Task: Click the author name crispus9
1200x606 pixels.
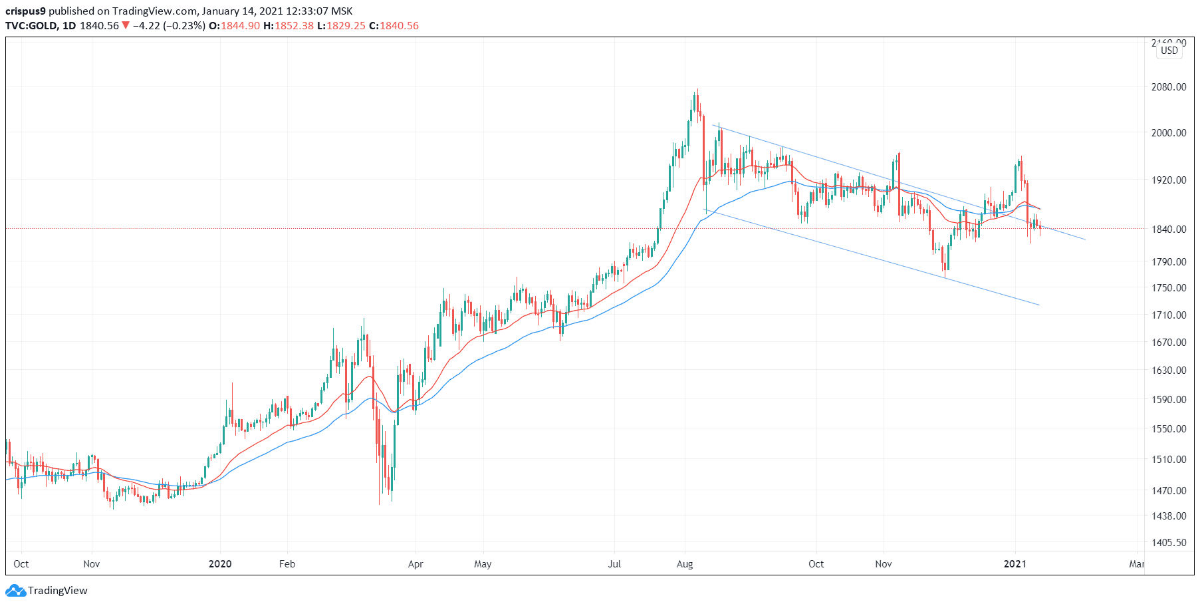Action: 25,11
